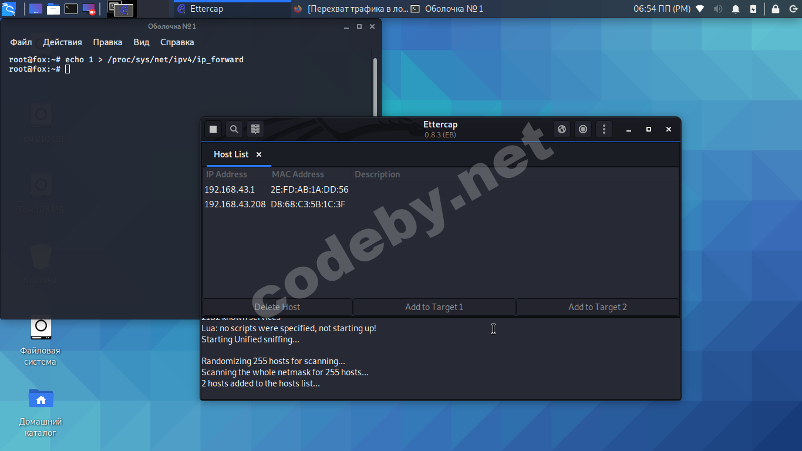Screen dimensions: 802x451
Task: Open the Kali applications menu icon
Action: pyautogui.click(x=9, y=9)
